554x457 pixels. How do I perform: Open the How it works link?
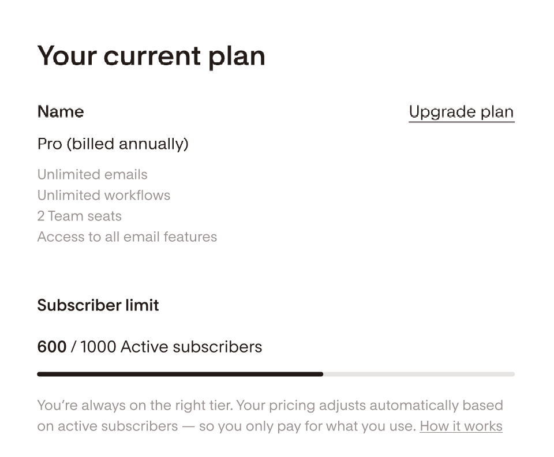pyautogui.click(x=461, y=426)
